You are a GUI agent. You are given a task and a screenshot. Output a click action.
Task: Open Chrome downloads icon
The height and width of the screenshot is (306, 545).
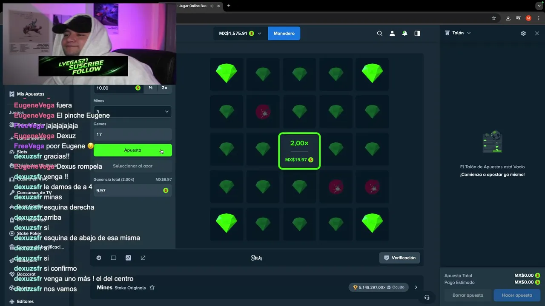click(508, 18)
